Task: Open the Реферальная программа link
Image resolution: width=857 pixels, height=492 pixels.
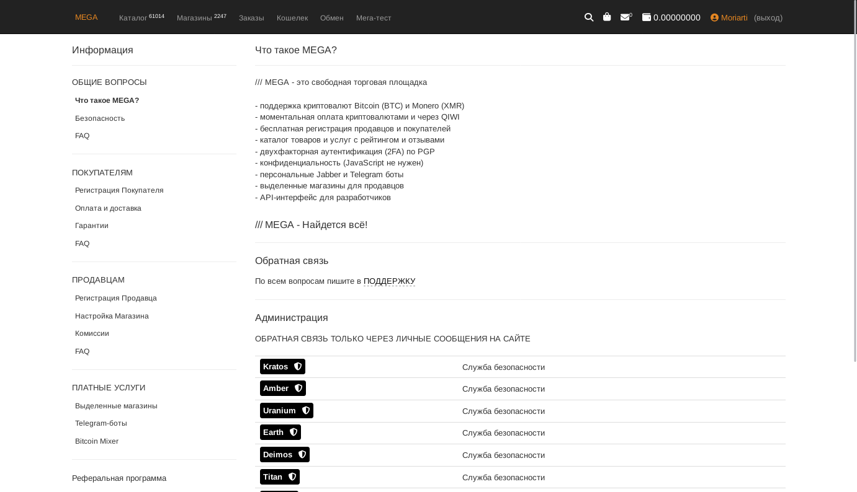Action: (x=119, y=478)
